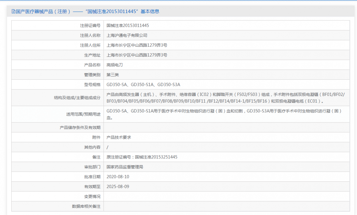
Task: Select the 产品名称 row label
Action: pyautogui.click(x=92, y=65)
